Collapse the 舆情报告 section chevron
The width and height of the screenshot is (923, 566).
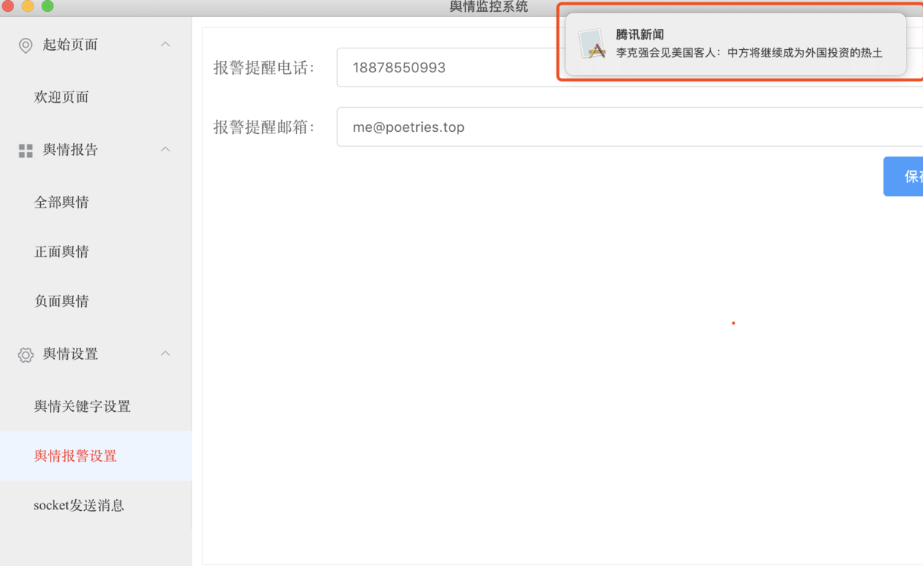[x=165, y=150]
